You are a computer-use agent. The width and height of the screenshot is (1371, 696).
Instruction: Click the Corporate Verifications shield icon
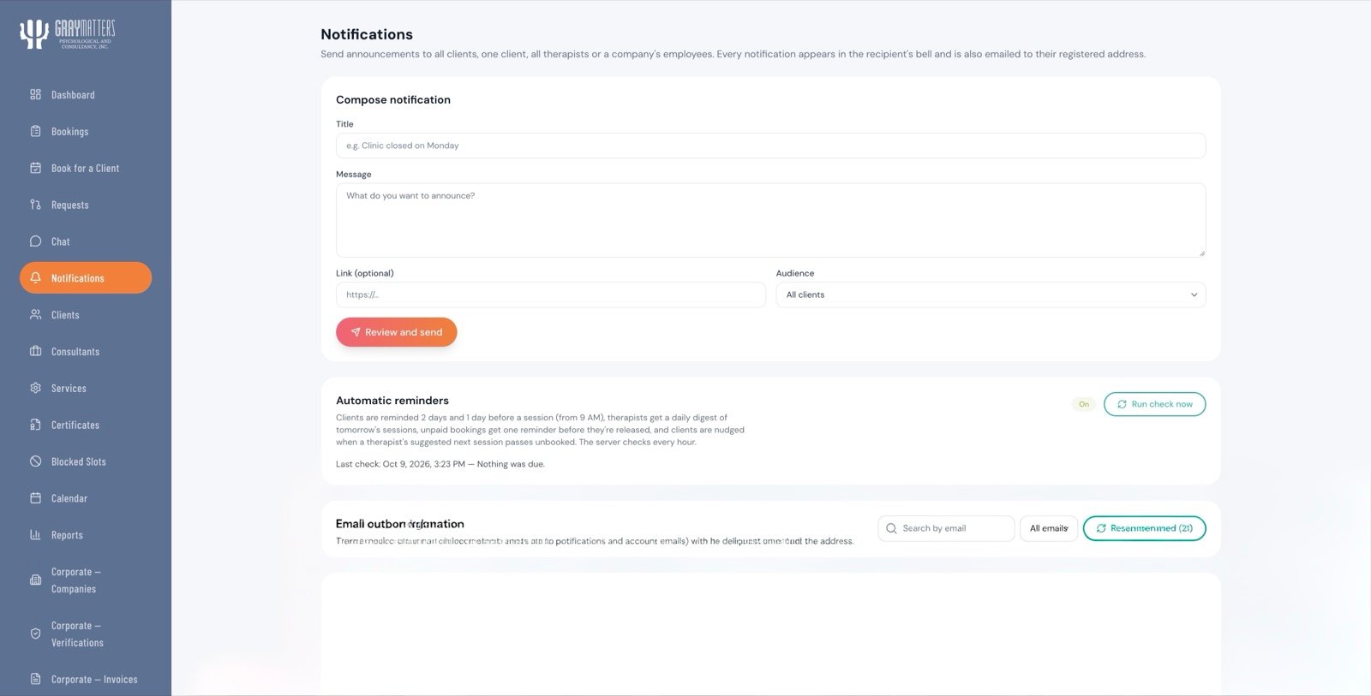(x=35, y=634)
